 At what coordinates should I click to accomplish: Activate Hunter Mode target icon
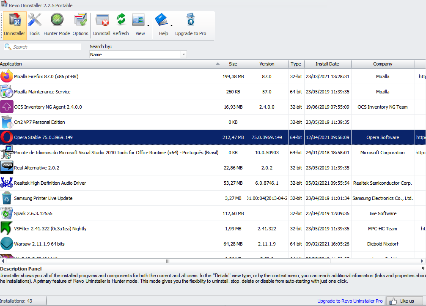[x=57, y=25]
